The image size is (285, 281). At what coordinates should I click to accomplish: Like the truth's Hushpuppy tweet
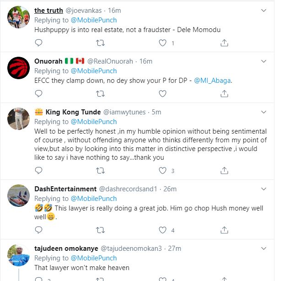(162, 43)
